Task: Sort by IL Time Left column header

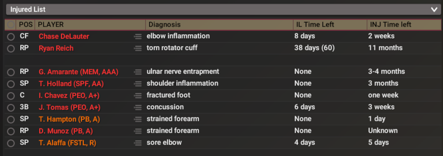Action: pyautogui.click(x=314, y=25)
